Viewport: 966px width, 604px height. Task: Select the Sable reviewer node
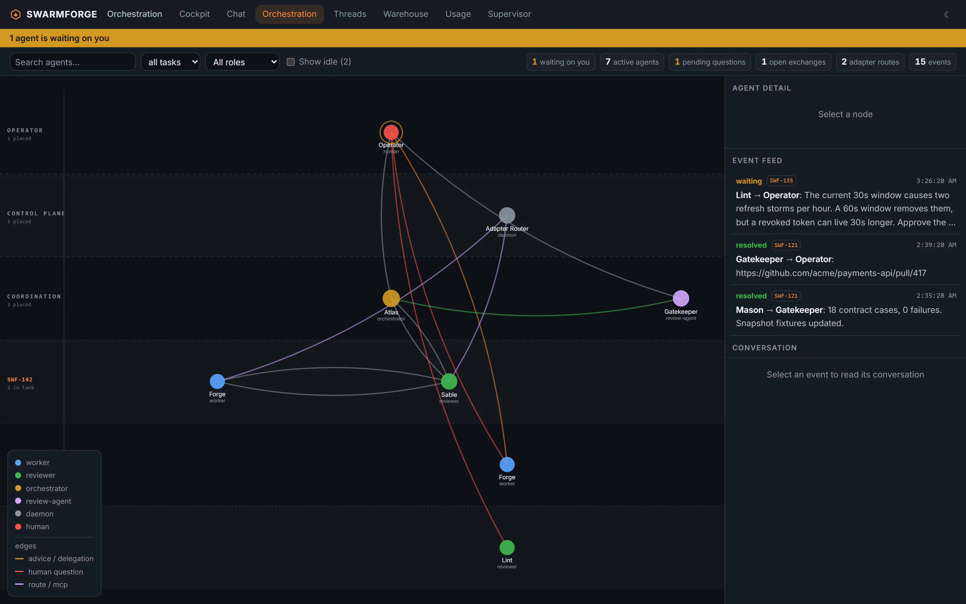pos(449,381)
